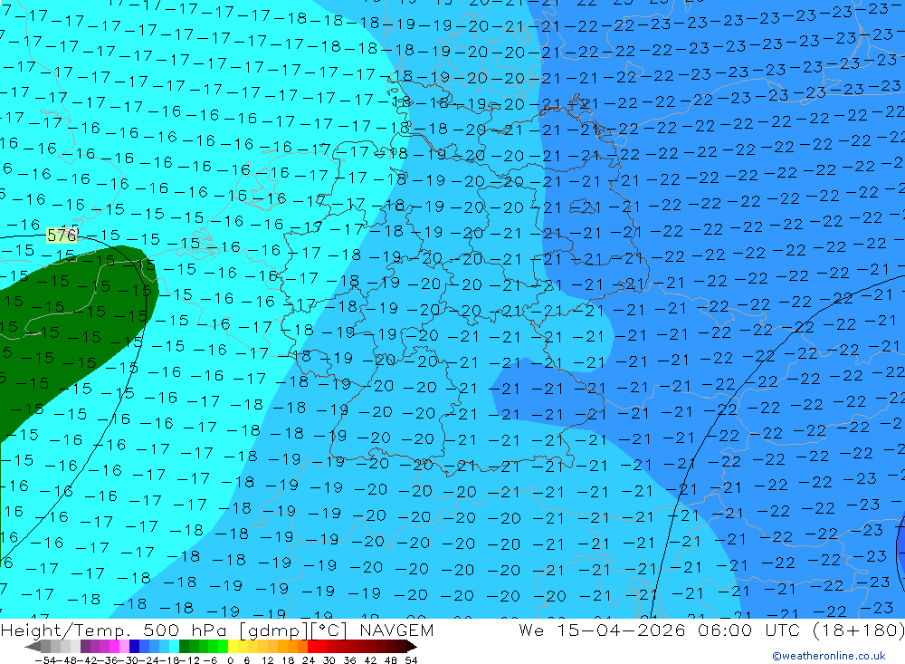905x664 pixels.
Task: Click the '-12' legend scale label
Action: click(x=189, y=660)
